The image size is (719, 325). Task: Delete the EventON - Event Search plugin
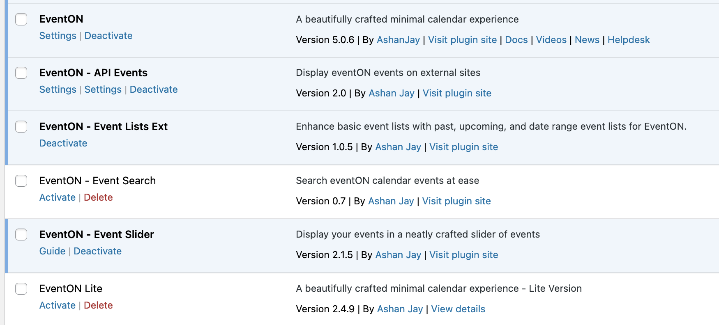pyautogui.click(x=98, y=198)
